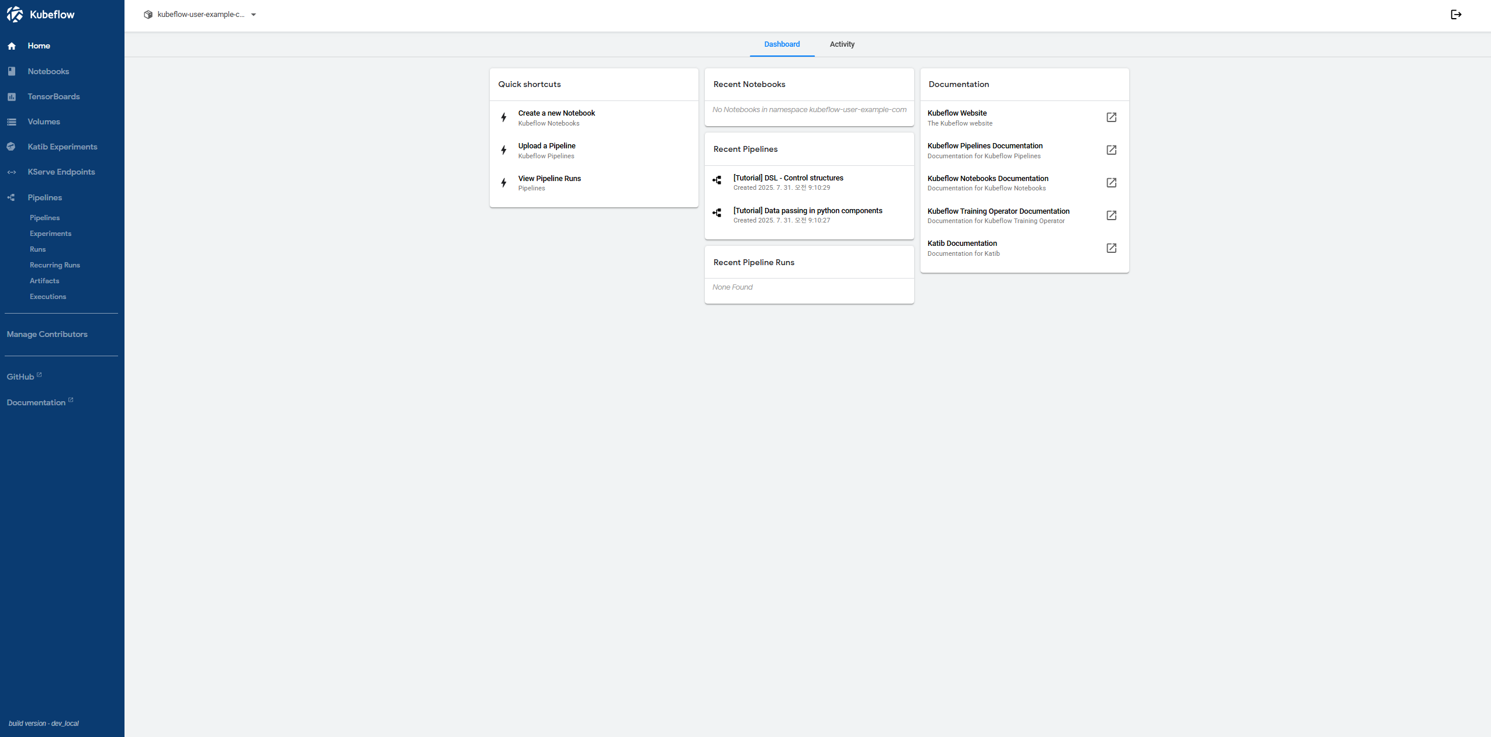Screen dimensions: 1491x737
Task: Click the TensorBoards sidebar icon
Action: [12, 97]
